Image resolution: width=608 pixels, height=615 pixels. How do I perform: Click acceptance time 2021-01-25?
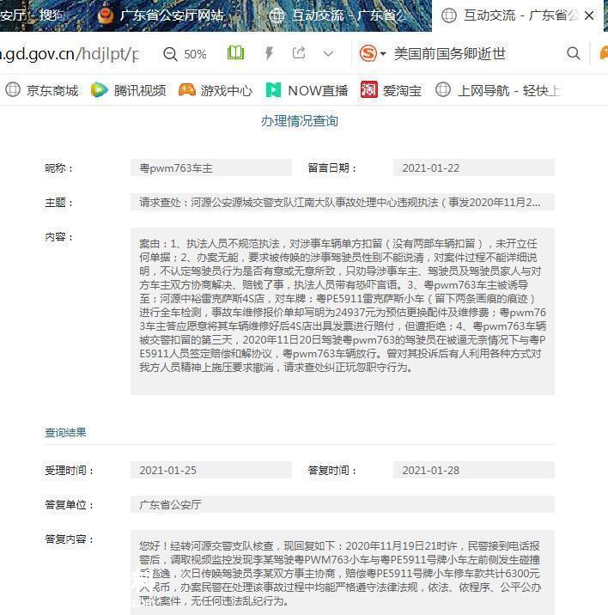pos(211,470)
